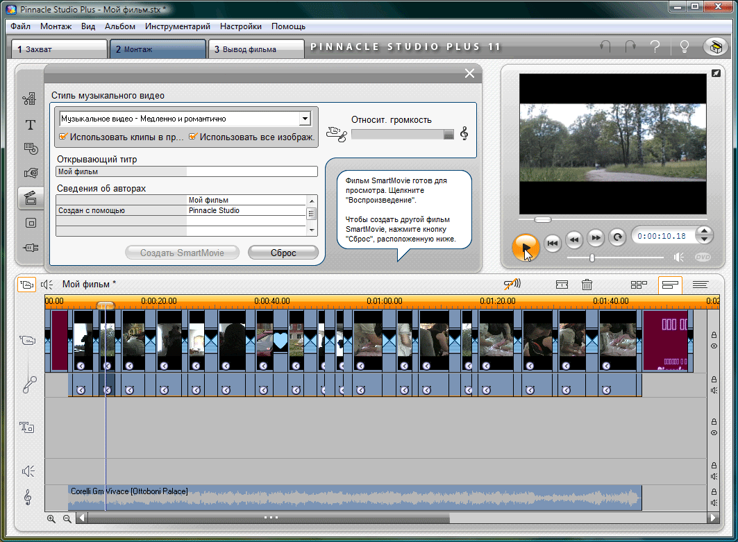
Task: Play the preview with orange play button
Action: [x=526, y=246]
